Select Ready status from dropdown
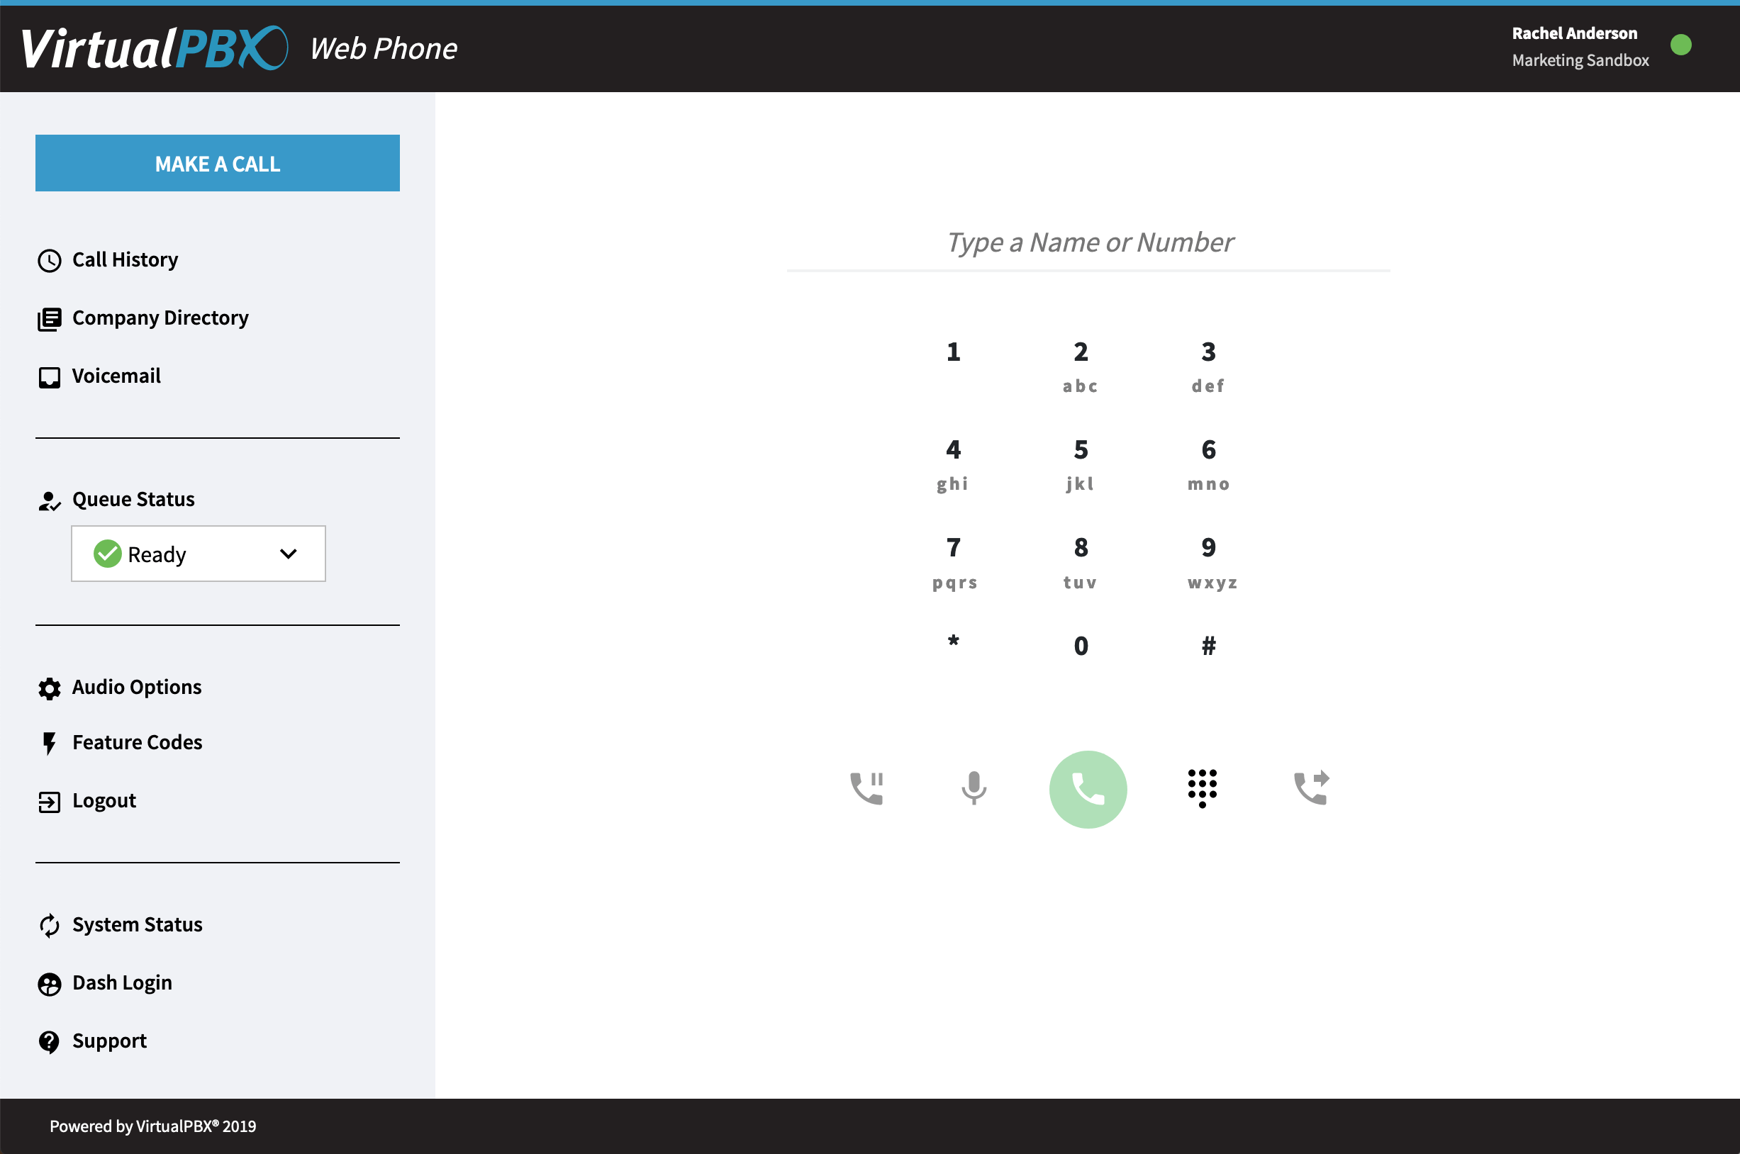1740x1154 pixels. tap(199, 554)
